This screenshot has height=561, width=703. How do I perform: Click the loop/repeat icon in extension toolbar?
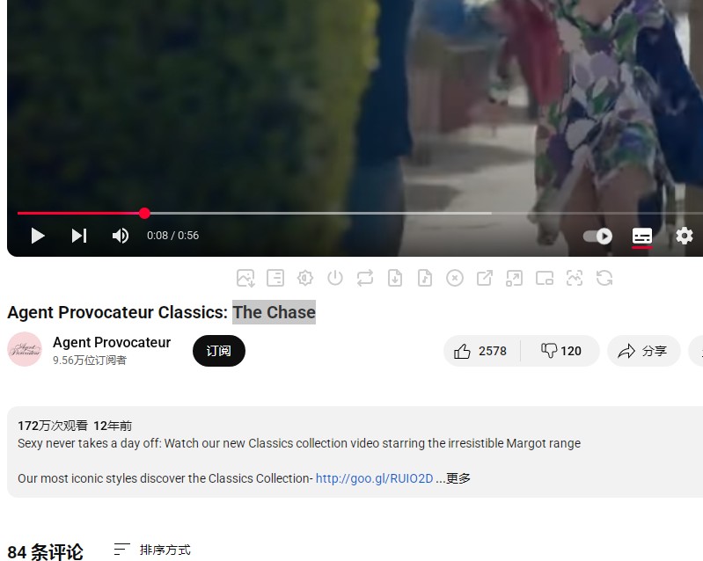[365, 278]
